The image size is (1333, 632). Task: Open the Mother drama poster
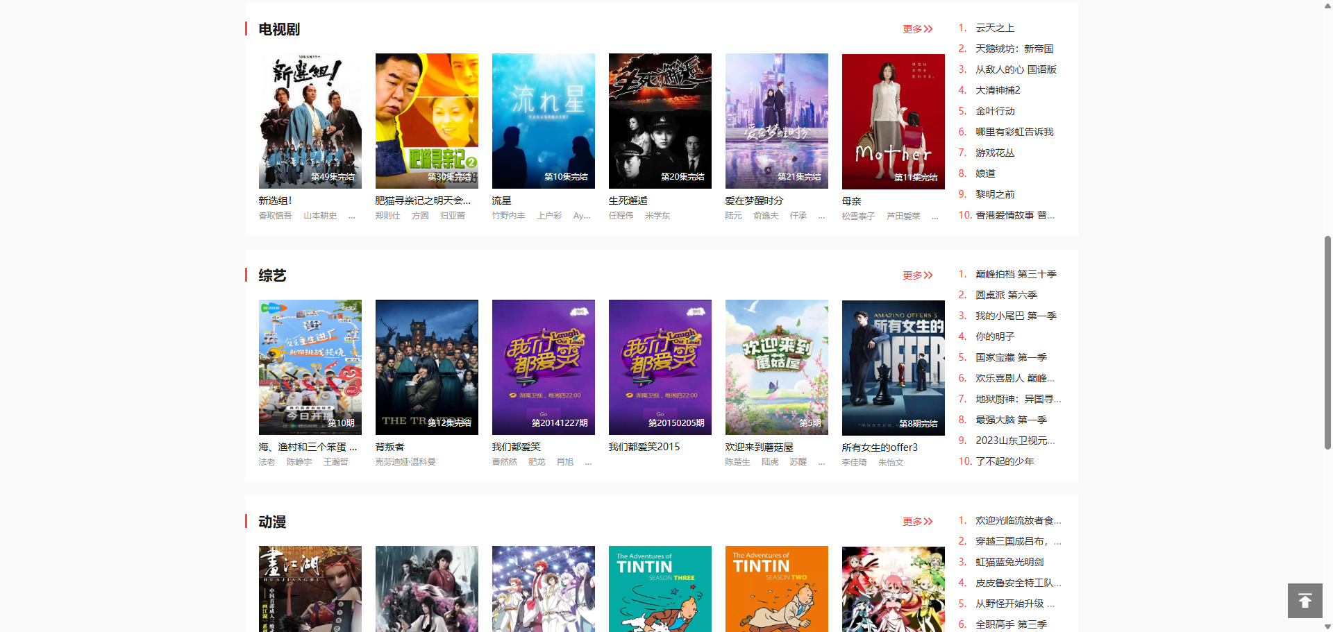(893, 121)
